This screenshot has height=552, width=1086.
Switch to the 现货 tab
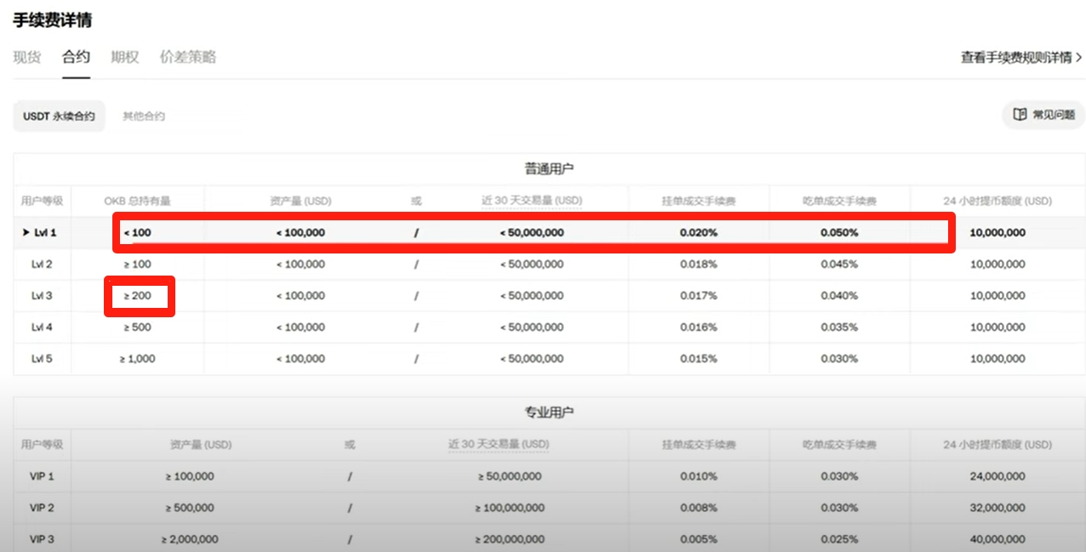point(27,57)
